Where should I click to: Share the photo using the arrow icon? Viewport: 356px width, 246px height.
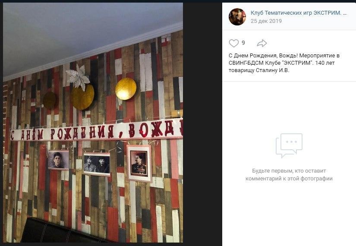point(262,43)
